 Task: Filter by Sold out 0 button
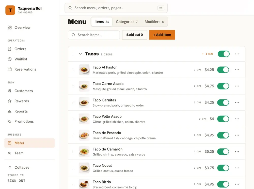134,35
